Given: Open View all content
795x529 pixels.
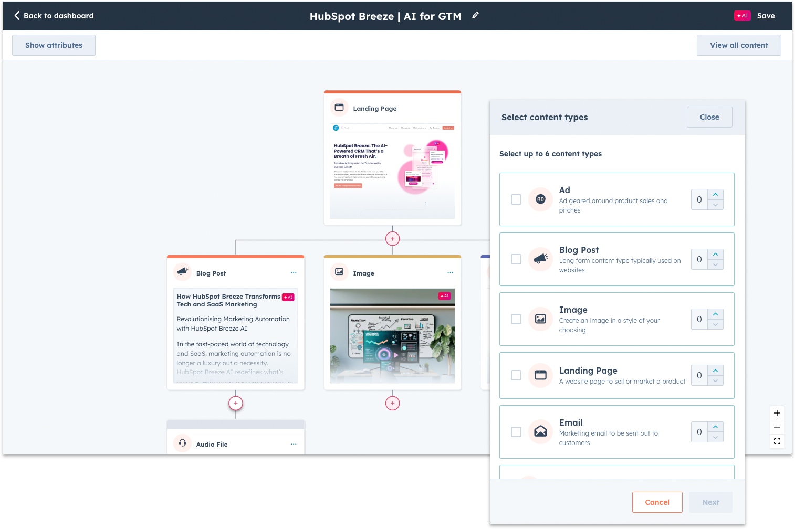Looking at the screenshot, I should (739, 45).
